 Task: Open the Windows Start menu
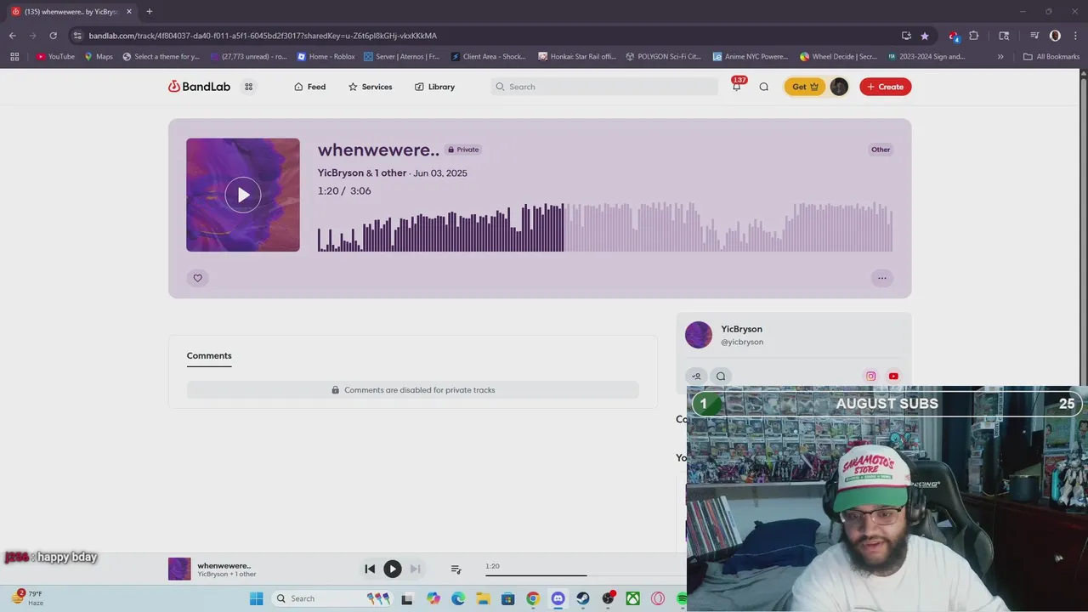256,598
